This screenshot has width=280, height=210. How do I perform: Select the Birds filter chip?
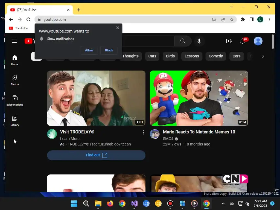tap(170, 56)
